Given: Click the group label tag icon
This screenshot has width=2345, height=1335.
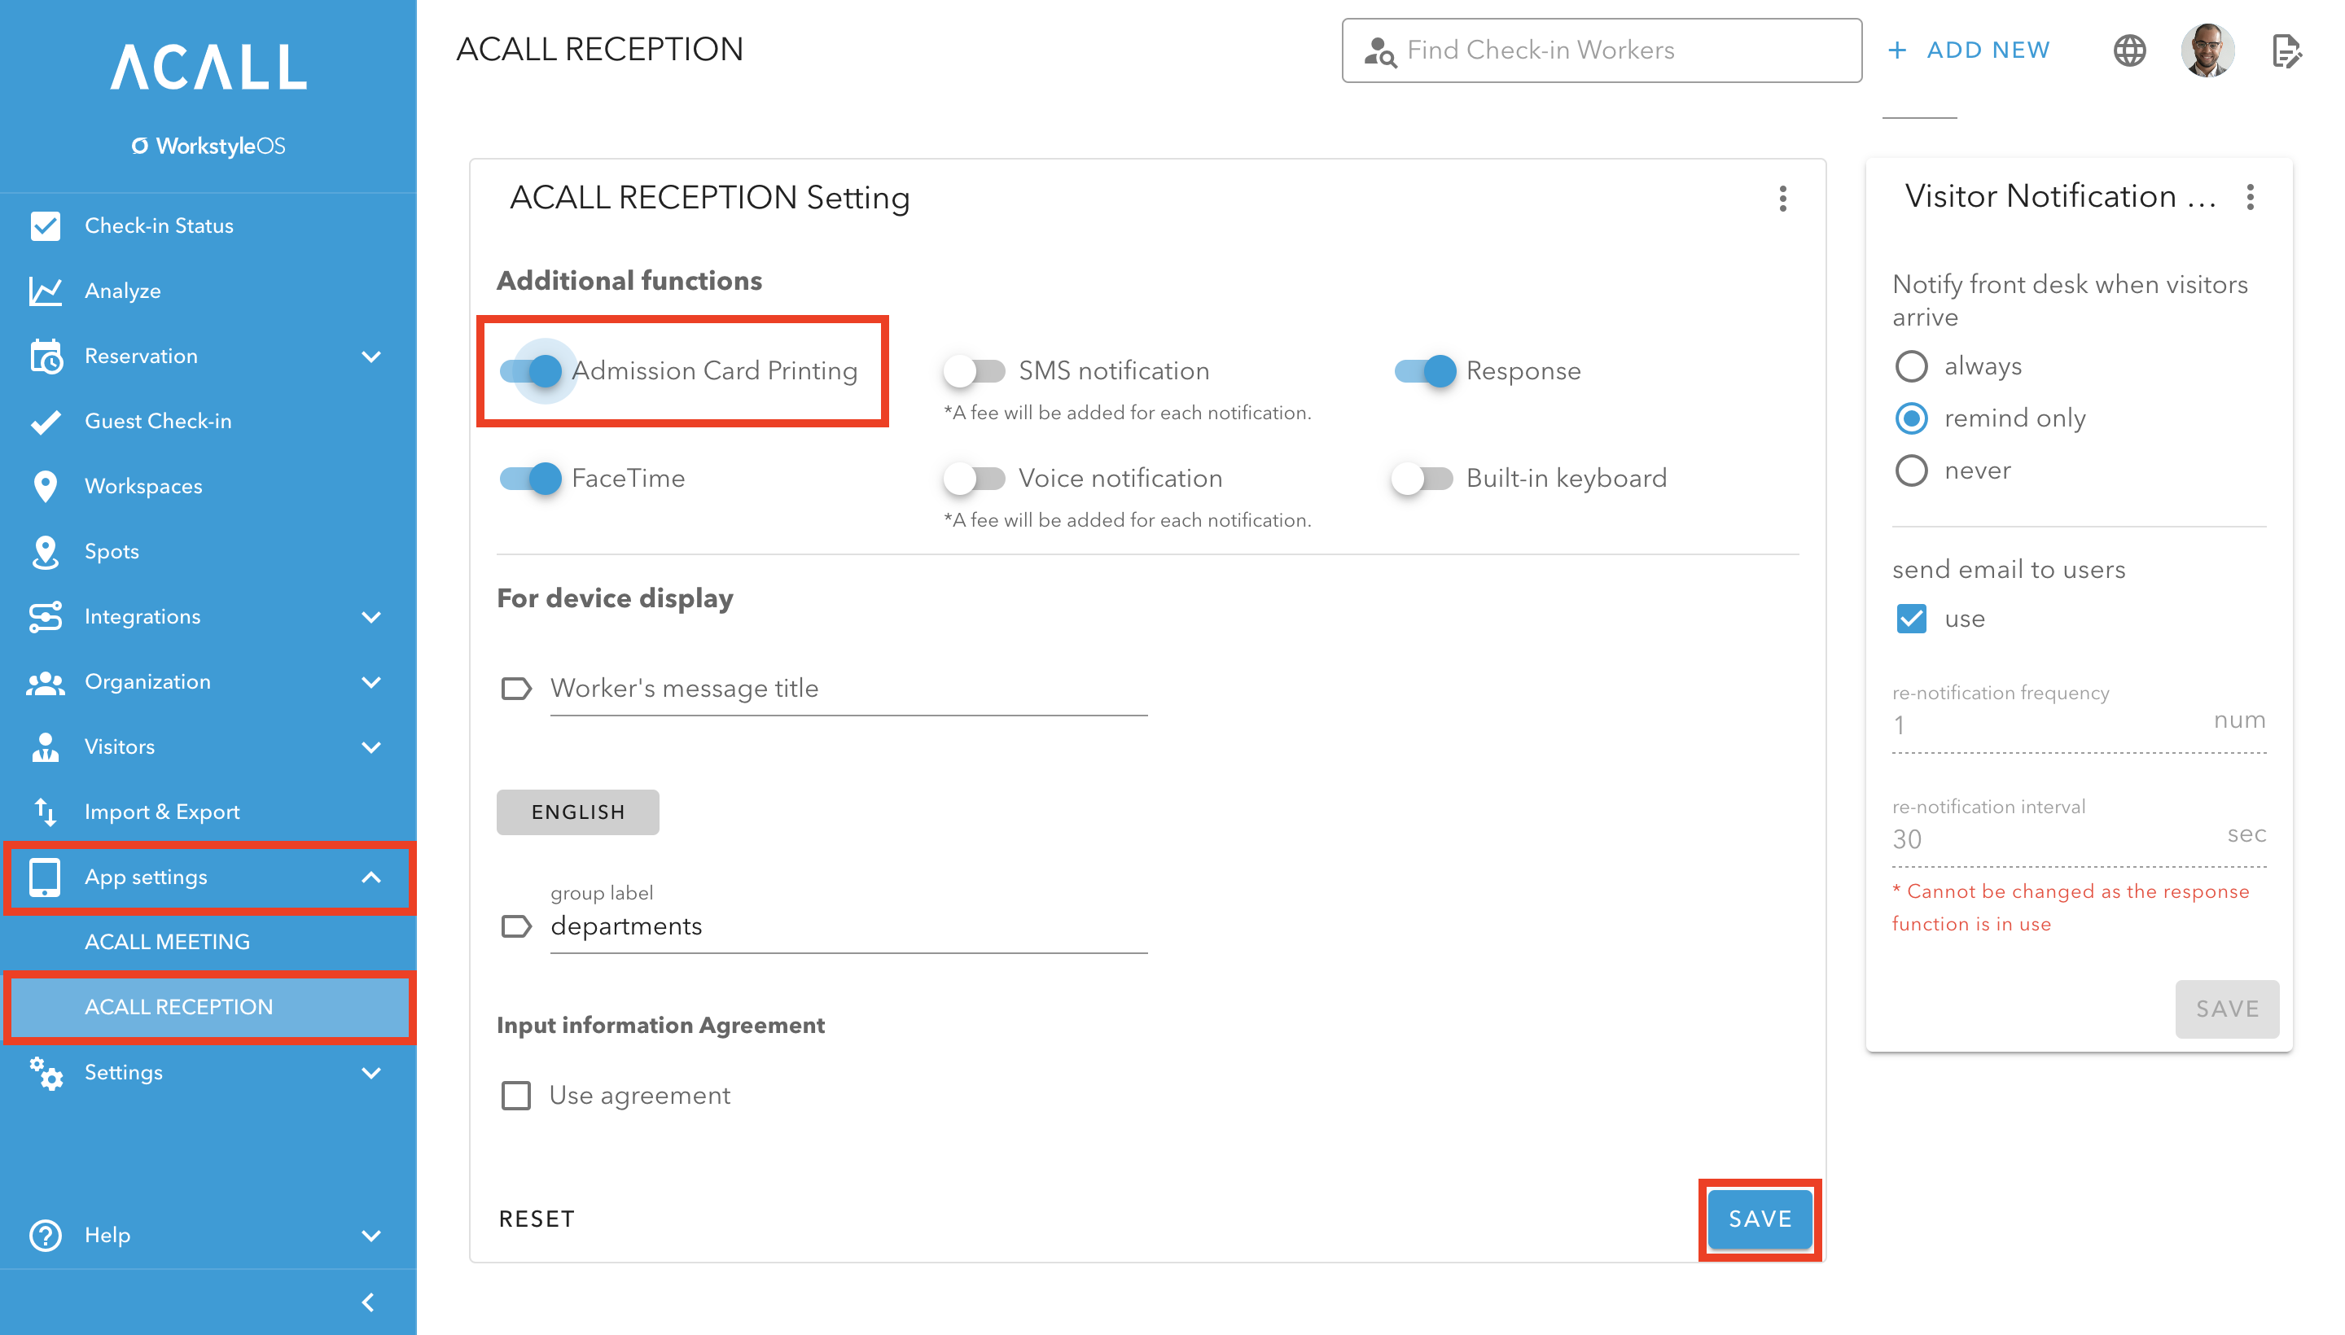Looking at the screenshot, I should pos(516,926).
